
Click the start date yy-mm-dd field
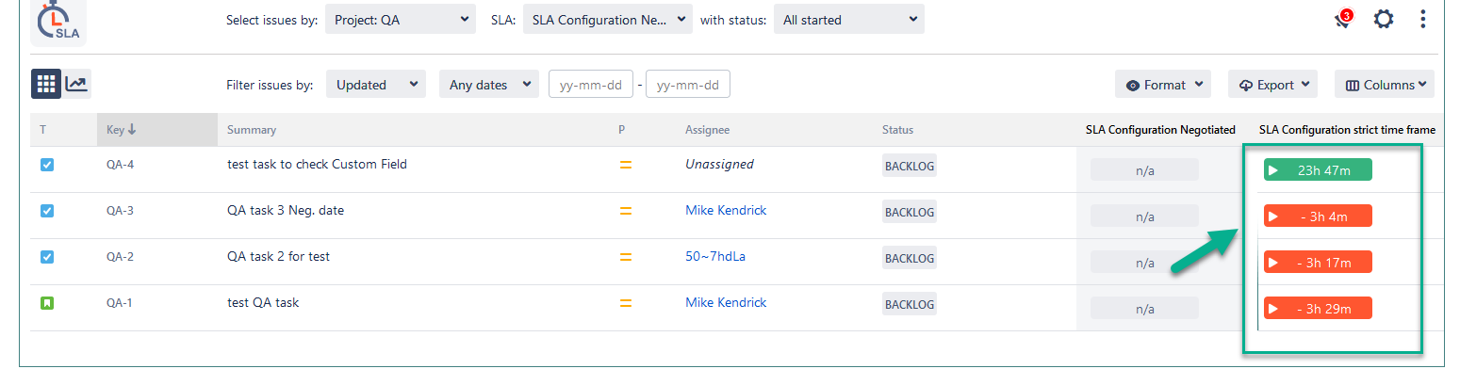point(590,85)
